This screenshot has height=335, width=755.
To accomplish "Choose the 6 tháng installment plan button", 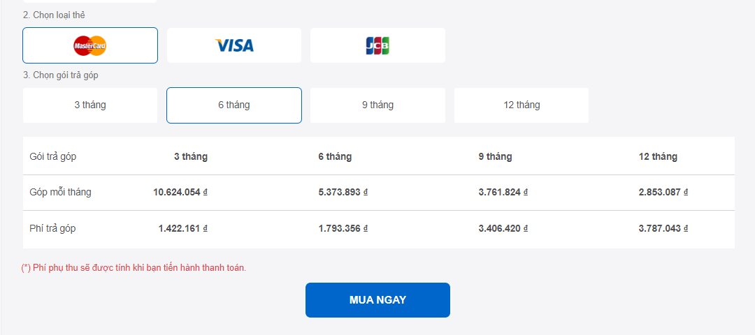I will coord(234,105).
